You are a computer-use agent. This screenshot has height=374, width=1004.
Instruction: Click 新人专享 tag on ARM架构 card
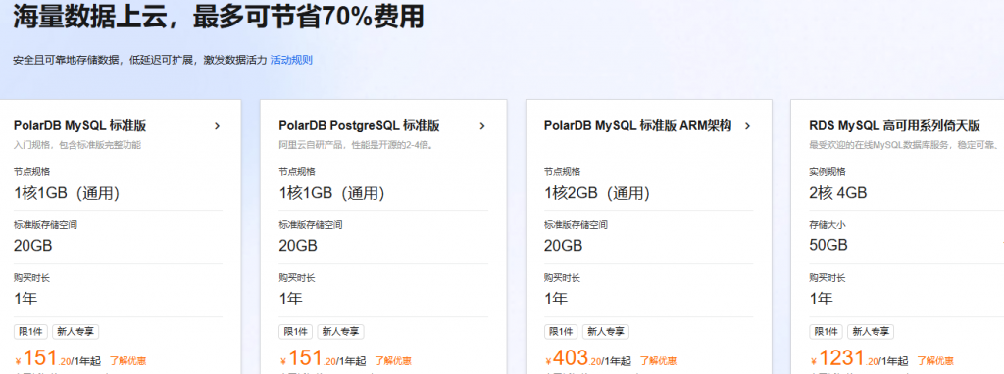click(x=606, y=332)
